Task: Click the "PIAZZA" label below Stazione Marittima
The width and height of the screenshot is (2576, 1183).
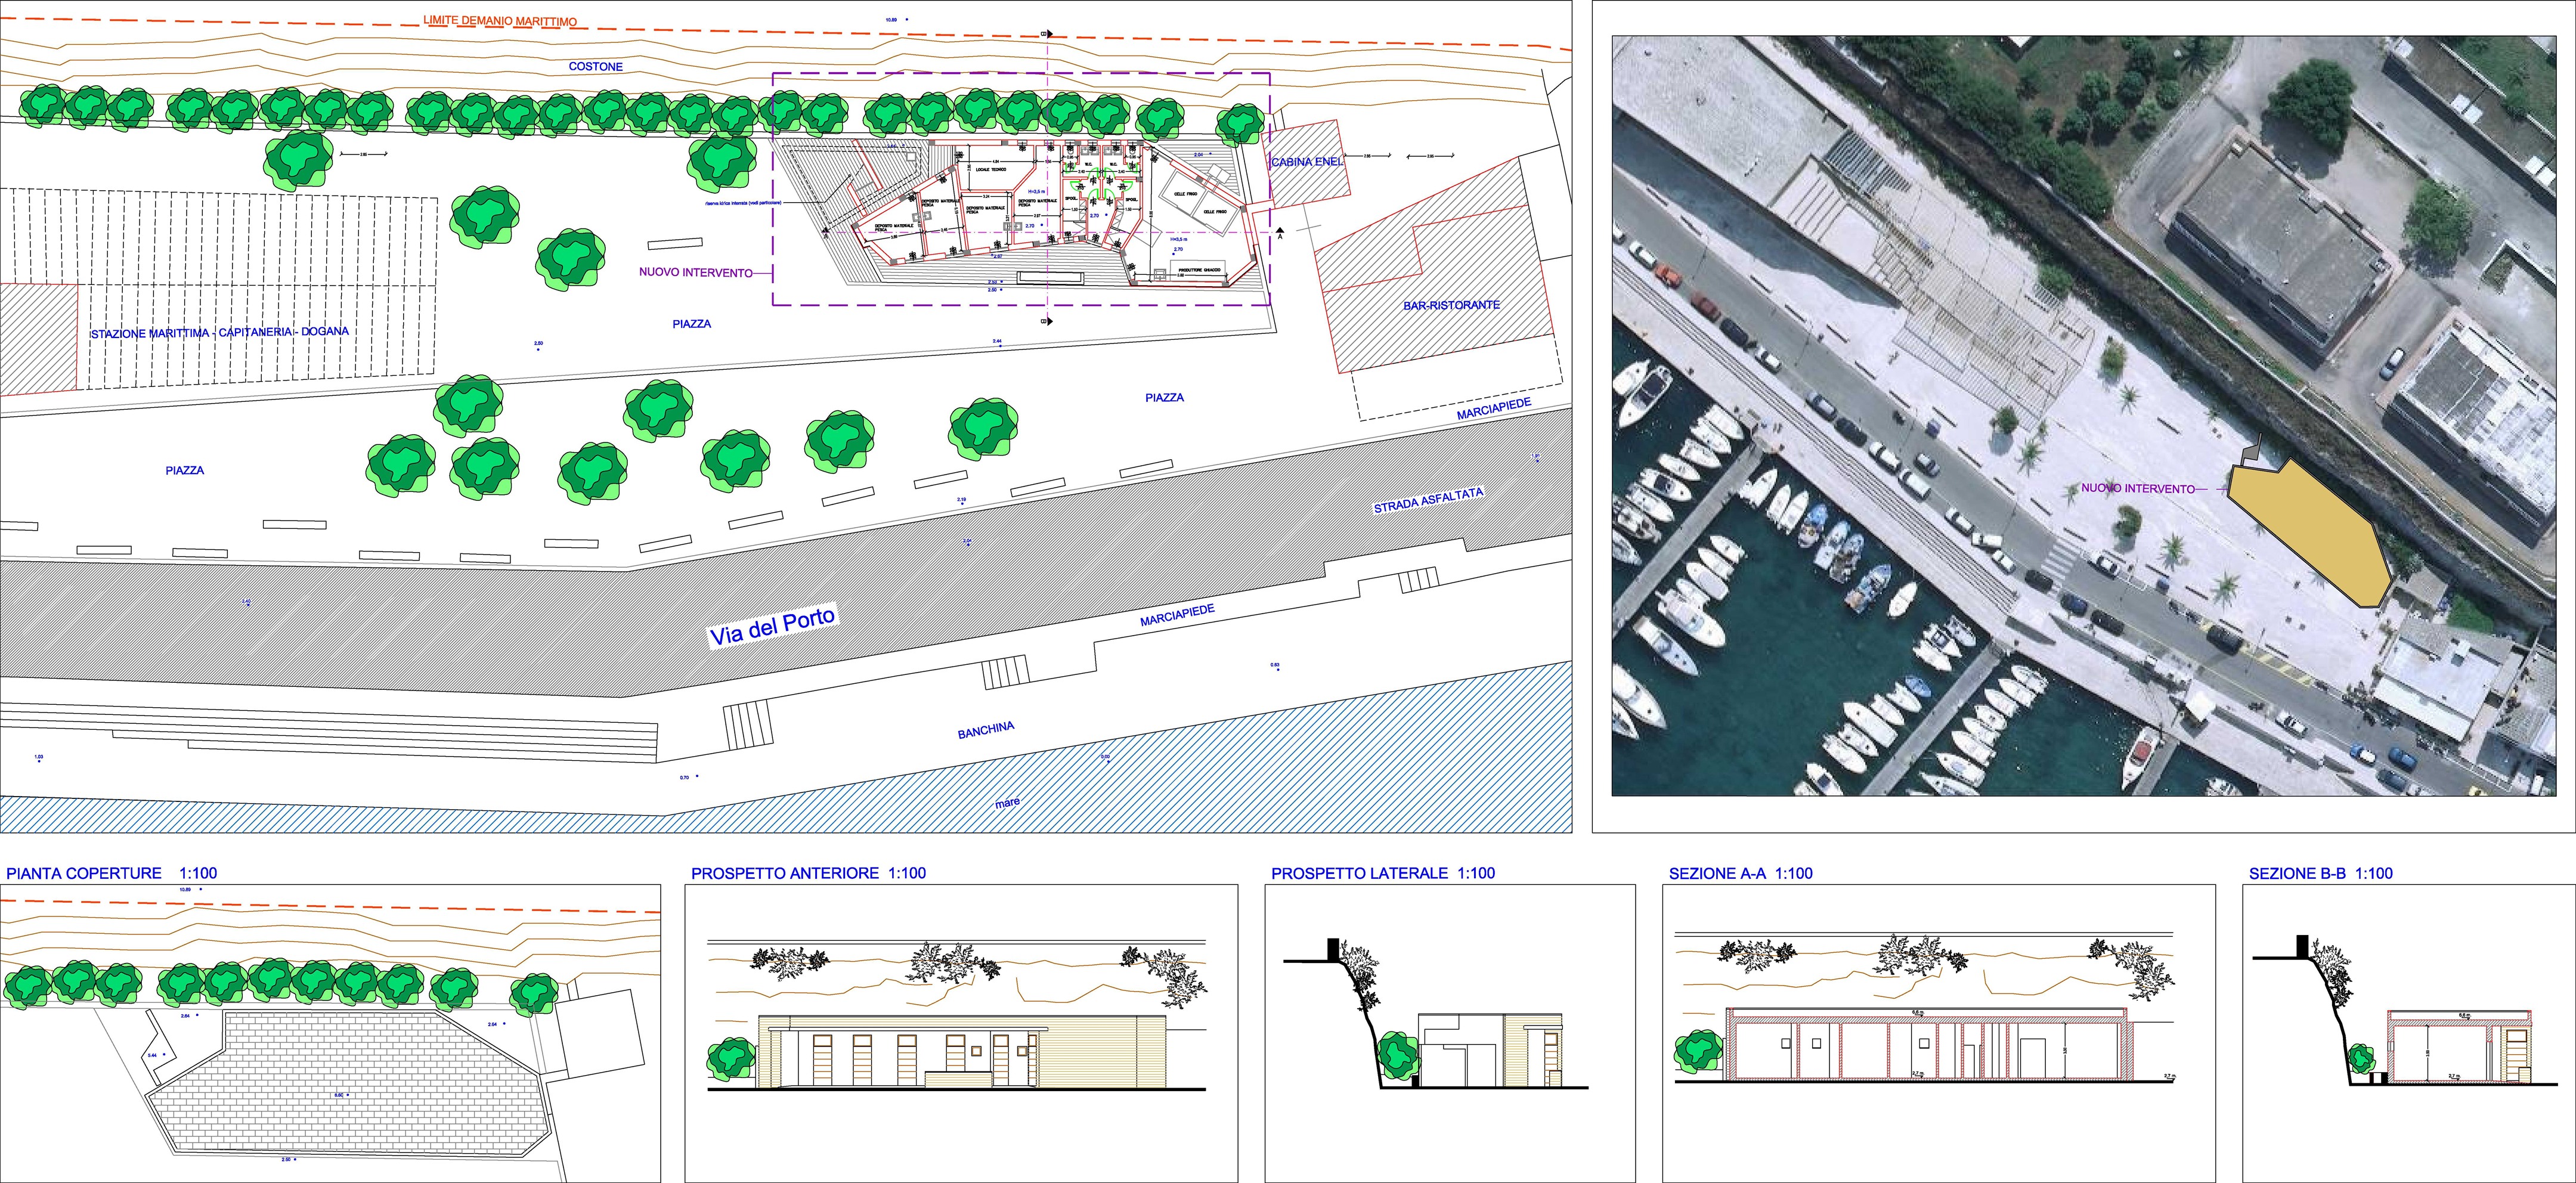Action: 185,470
